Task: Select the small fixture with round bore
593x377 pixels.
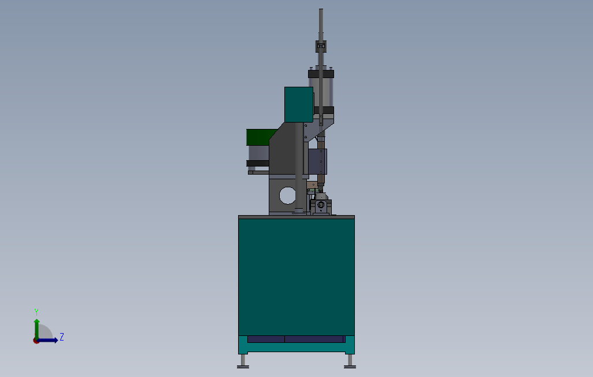Action: pyautogui.click(x=321, y=205)
